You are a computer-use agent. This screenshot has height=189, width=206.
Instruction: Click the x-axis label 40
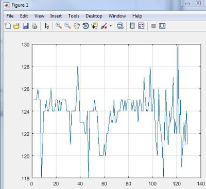tap(80, 184)
